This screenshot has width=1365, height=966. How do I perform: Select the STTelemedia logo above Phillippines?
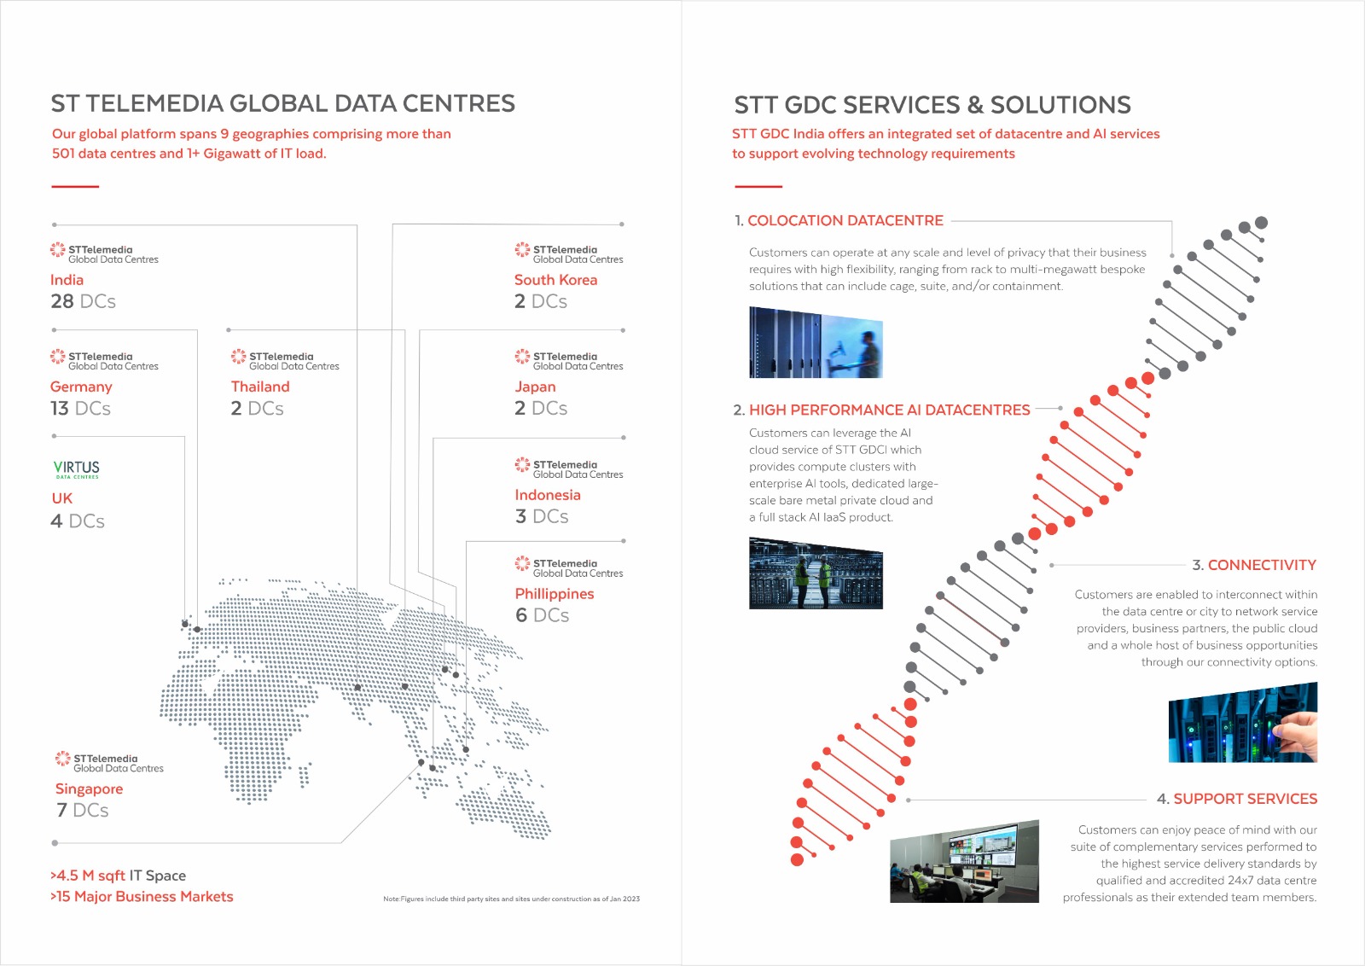coord(569,567)
